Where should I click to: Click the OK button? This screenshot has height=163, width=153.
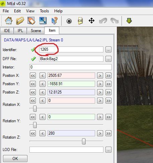click(x=15, y=158)
